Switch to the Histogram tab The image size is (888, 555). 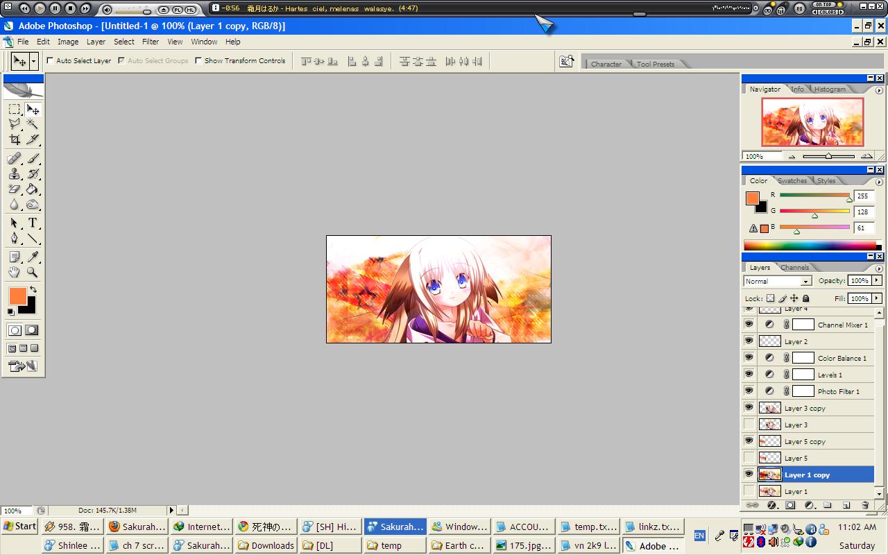[x=830, y=89]
